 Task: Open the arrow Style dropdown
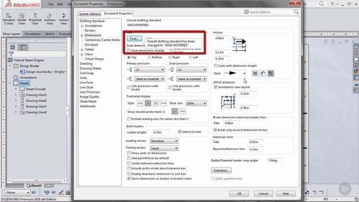pyautogui.click(x=235, y=74)
